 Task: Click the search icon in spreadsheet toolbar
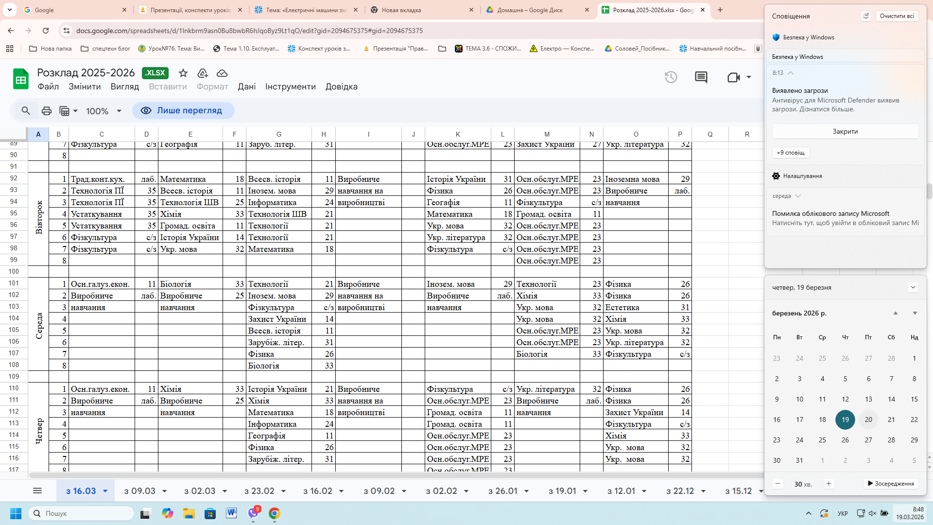click(x=26, y=111)
